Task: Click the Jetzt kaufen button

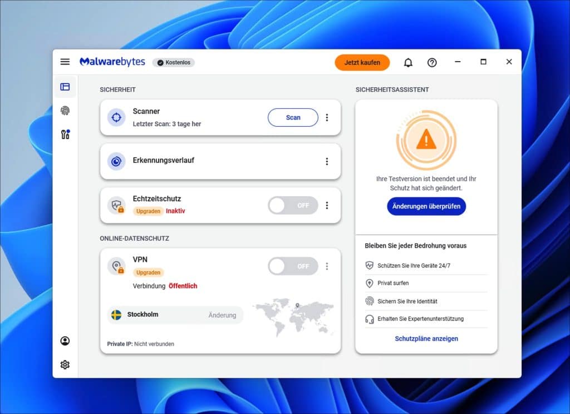Action: pyautogui.click(x=362, y=62)
